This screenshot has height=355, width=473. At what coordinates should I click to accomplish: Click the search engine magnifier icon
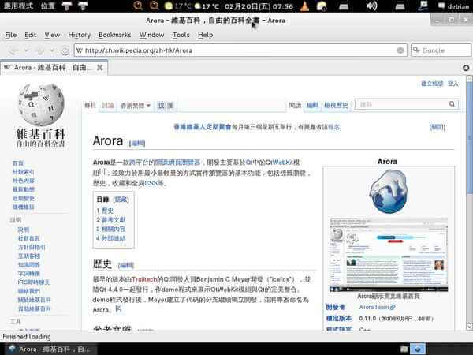[416, 50]
